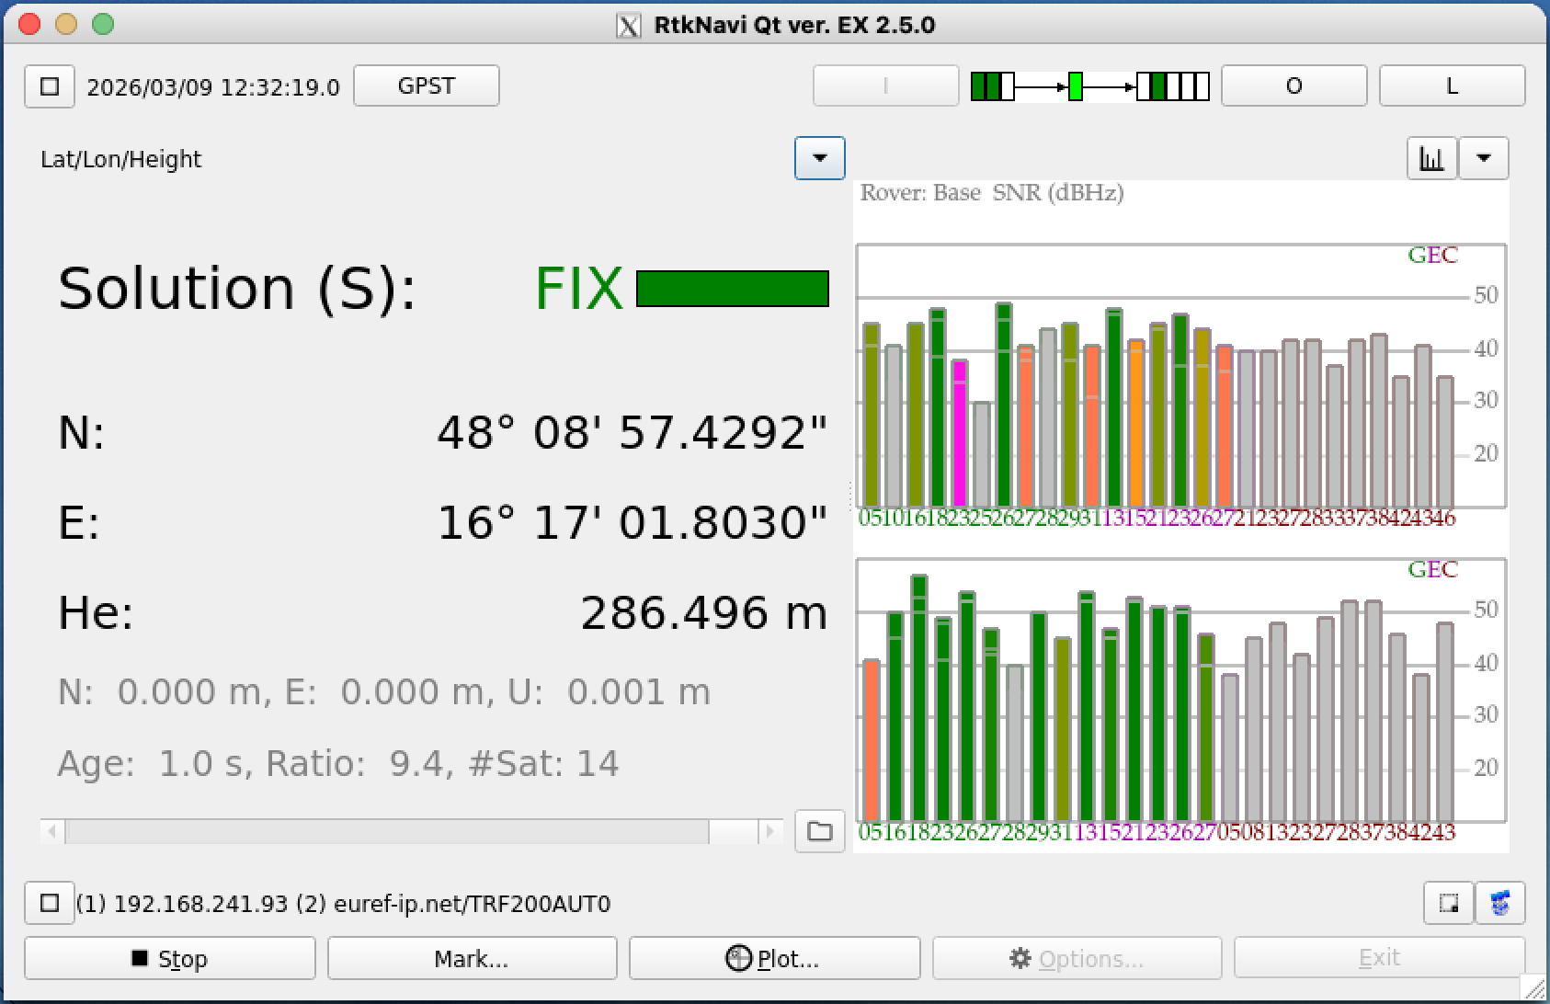The image size is (1550, 1004).
Task: Click the Plot button with globe icon
Action: [x=774, y=959]
